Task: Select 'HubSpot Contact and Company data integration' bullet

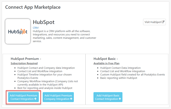Action: [x=46, y=68]
